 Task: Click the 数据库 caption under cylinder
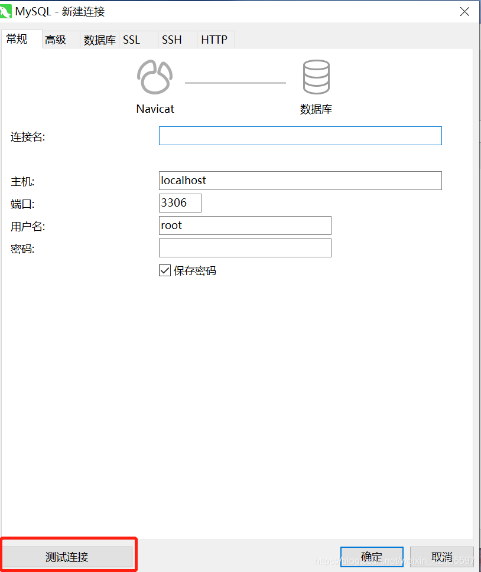(x=316, y=109)
